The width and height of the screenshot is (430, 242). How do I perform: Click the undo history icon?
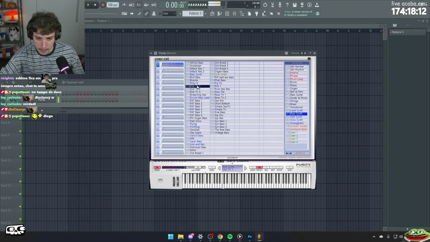coord(265,5)
